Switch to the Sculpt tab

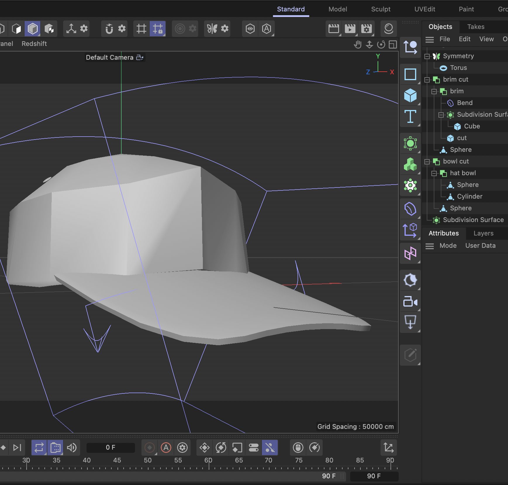[x=381, y=9]
